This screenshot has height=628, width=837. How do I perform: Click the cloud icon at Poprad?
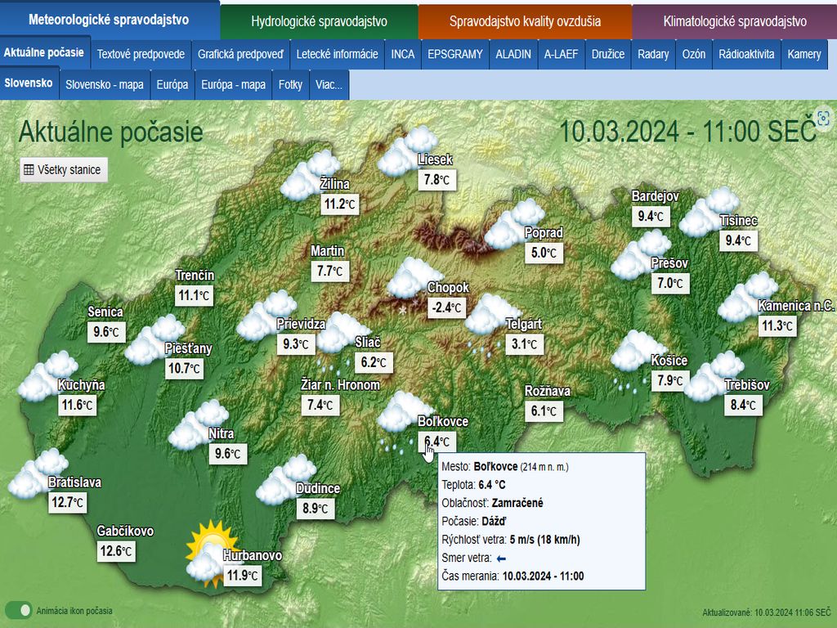(x=514, y=224)
